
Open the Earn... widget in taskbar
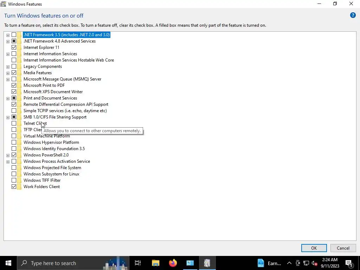(x=269, y=263)
